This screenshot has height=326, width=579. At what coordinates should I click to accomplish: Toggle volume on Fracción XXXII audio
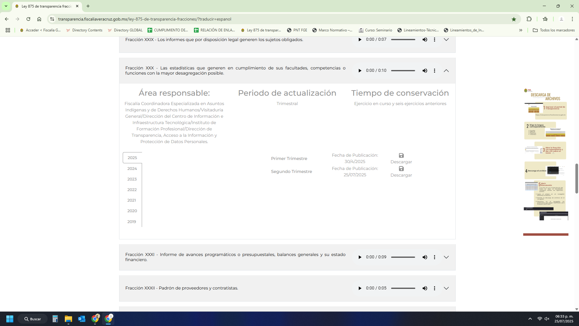click(425, 288)
